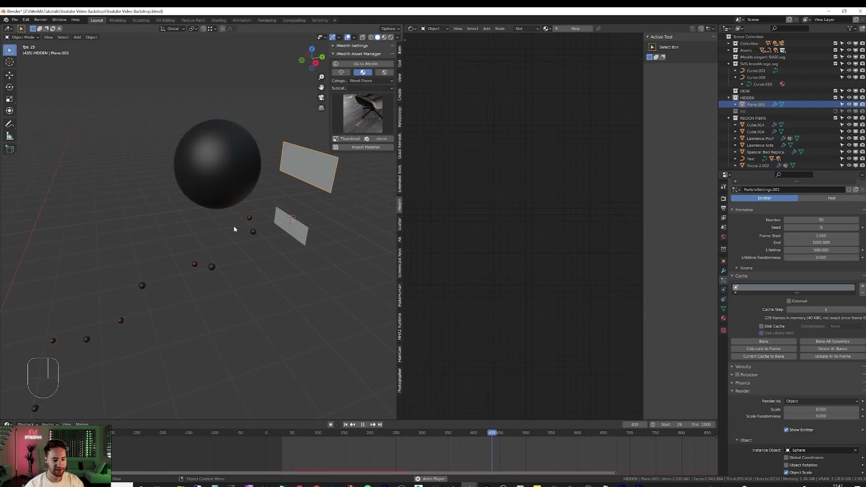
Task: Click the Bake All Dynamics button
Action: (x=832, y=341)
